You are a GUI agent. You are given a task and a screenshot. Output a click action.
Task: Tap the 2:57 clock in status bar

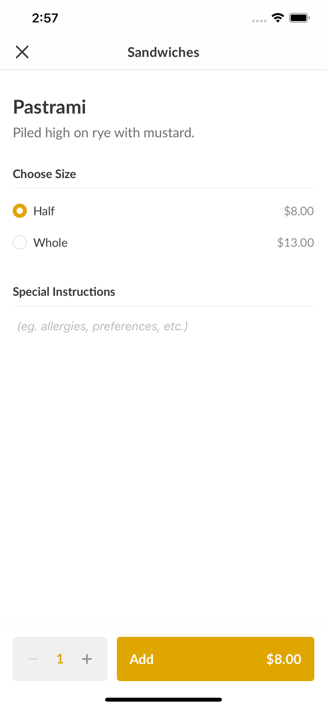(45, 18)
